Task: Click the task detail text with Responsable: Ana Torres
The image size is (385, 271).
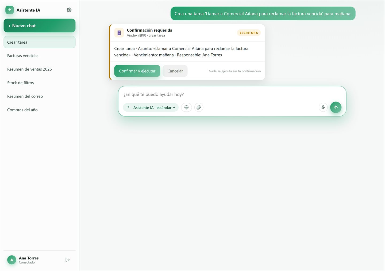Action: (x=181, y=52)
